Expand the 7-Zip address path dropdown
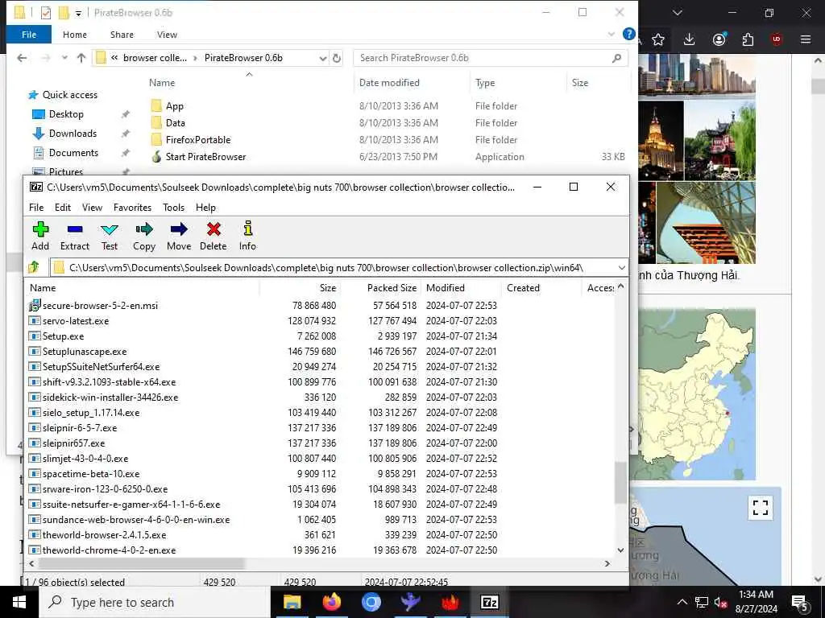The width and height of the screenshot is (825, 618). (x=621, y=267)
